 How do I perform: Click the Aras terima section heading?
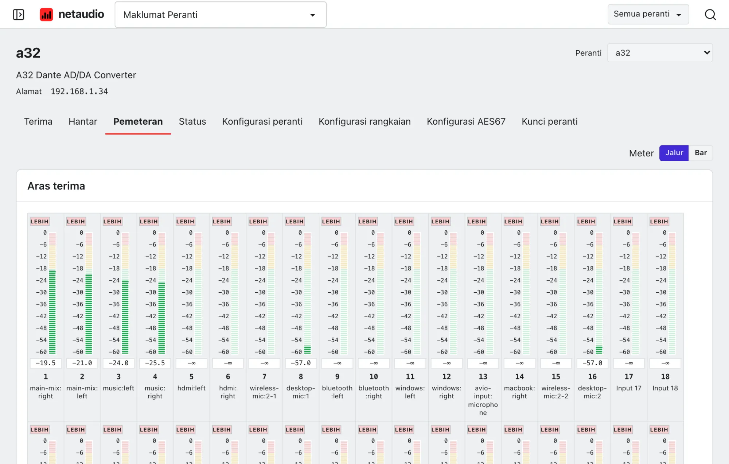(x=56, y=186)
